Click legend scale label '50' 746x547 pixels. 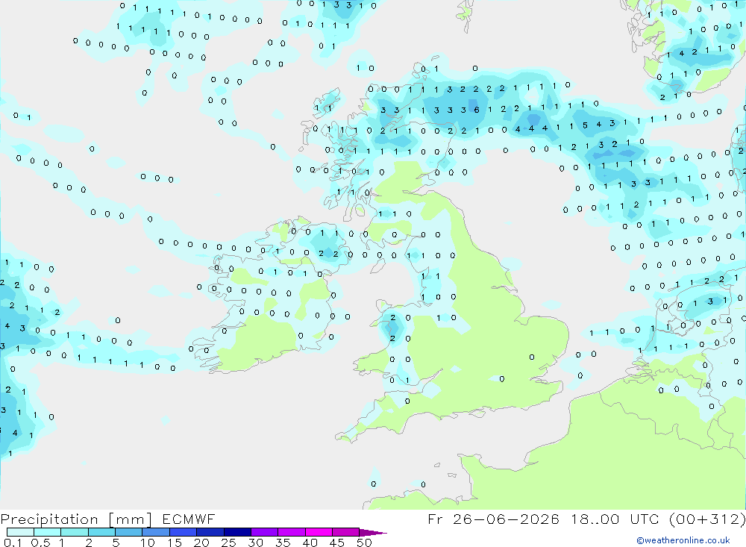[x=364, y=543]
